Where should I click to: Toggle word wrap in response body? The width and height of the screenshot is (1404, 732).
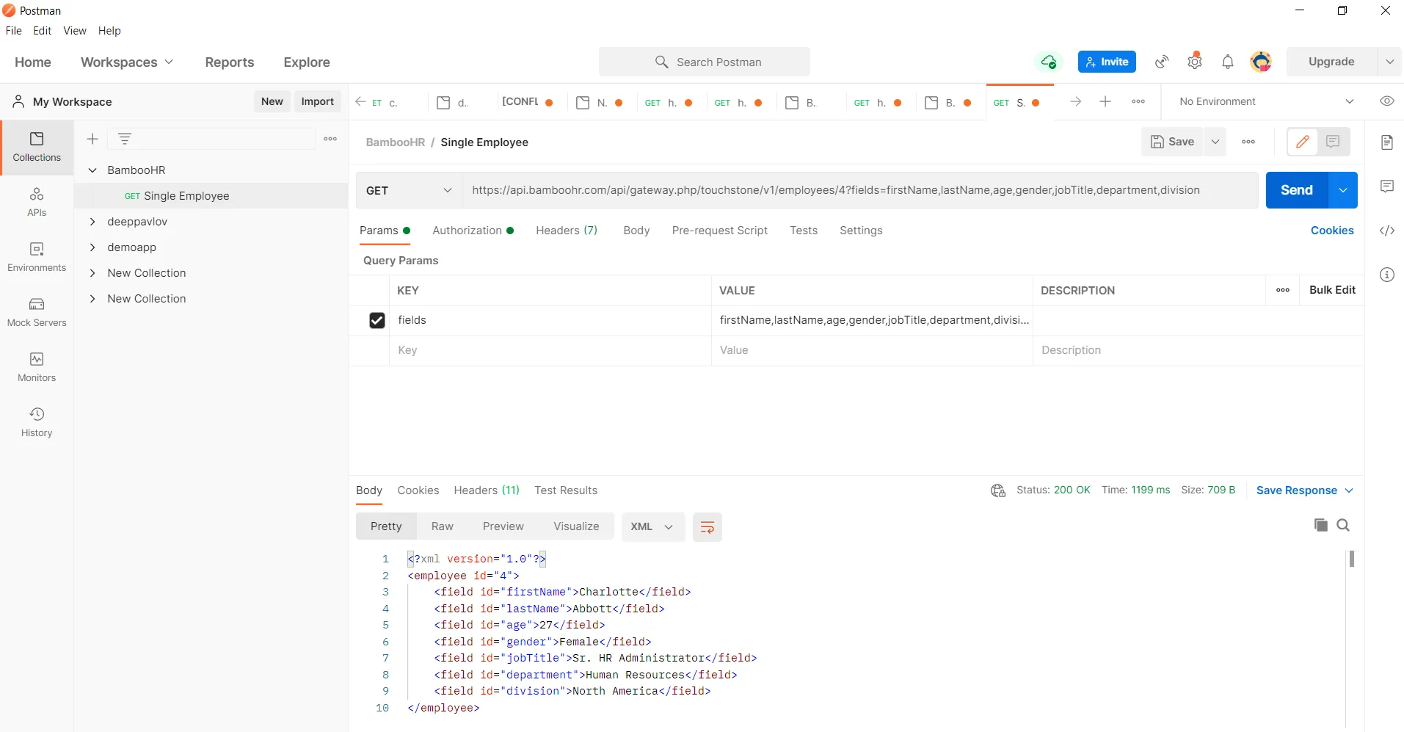coord(707,527)
